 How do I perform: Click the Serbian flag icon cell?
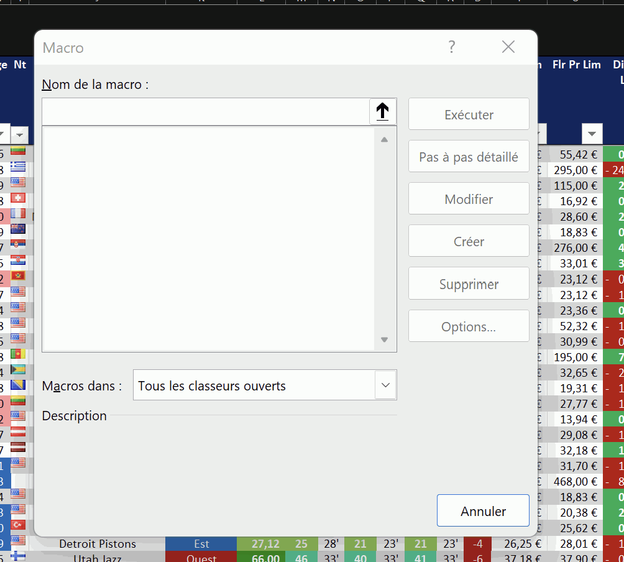tap(18, 244)
